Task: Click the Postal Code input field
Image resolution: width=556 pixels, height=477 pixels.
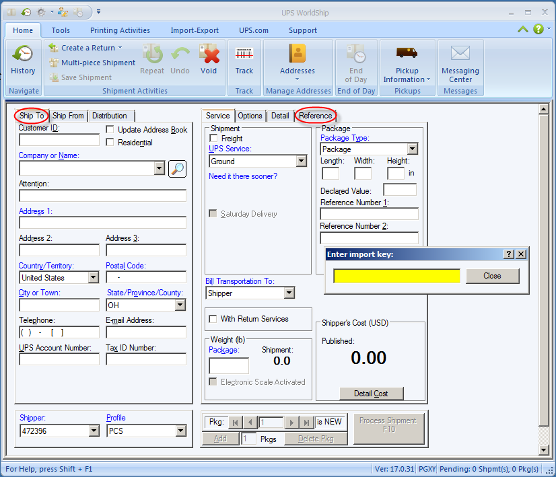Action: coord(146,277)
